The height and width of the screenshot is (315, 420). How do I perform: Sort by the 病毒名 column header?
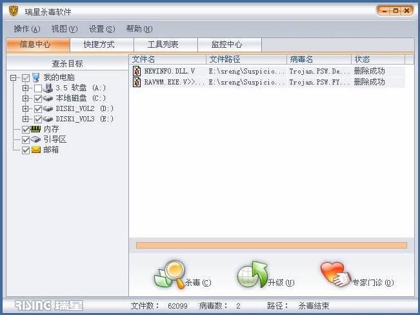(319, 59)
